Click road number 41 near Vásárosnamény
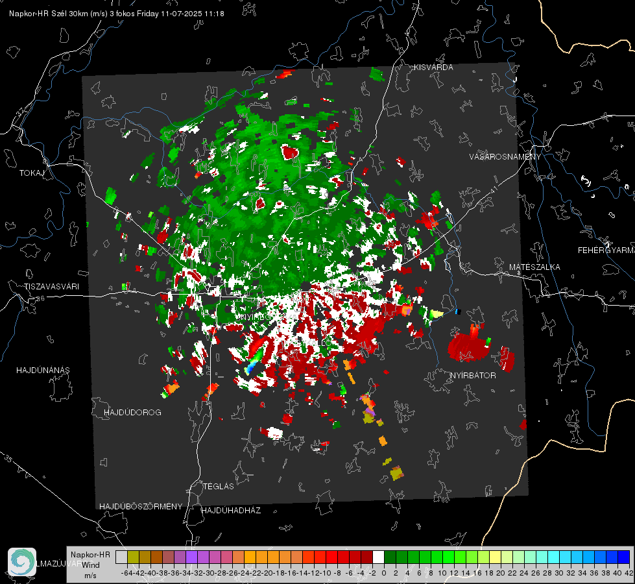The height and width of the screenshot is (584, 635). (x=494, y=189)
